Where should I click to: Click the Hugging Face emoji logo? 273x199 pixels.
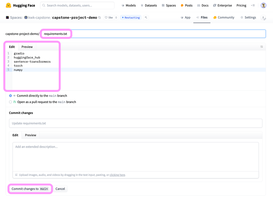[x=8, y=5]
